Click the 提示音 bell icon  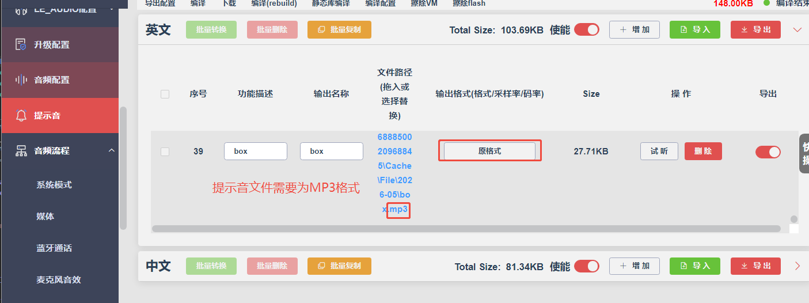click(21, 115)
